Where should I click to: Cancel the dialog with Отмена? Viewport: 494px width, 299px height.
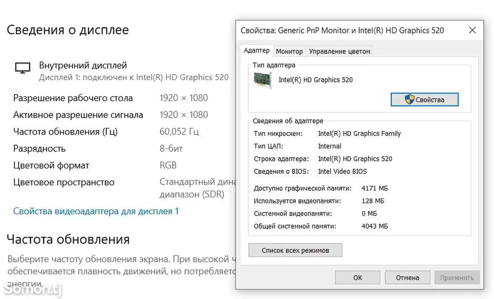[407, 278]
